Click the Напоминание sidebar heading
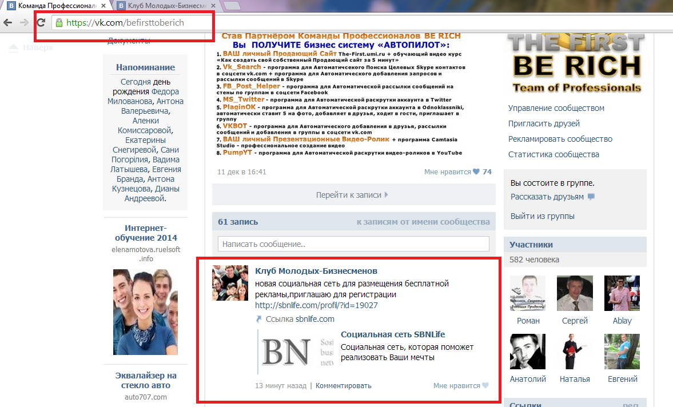Viewport: 673px width, 407px height. (x=145, y=67)
